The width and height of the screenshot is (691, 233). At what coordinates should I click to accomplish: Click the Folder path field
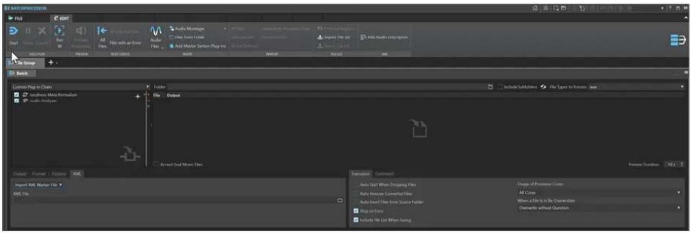click(x=326, y=87)
